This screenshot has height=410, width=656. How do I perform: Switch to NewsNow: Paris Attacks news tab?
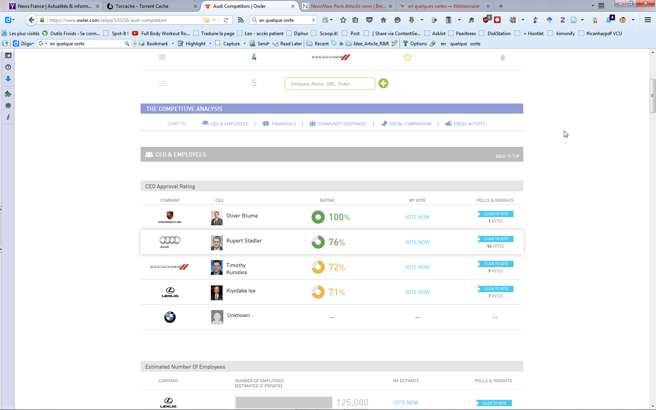348,6
